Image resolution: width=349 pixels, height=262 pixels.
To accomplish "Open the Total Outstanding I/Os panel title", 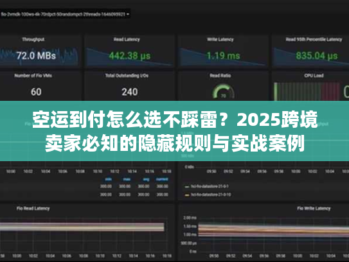I will (127, 76).
